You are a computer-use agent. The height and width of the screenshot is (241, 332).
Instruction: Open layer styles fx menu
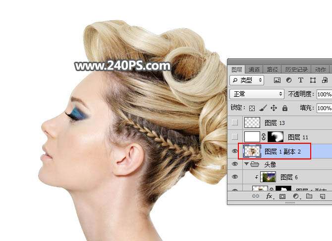270,196
